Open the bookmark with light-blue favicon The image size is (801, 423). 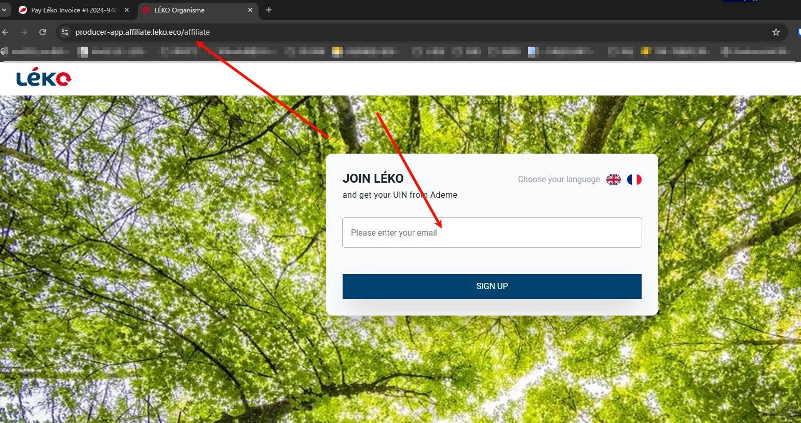click(561, 51)
